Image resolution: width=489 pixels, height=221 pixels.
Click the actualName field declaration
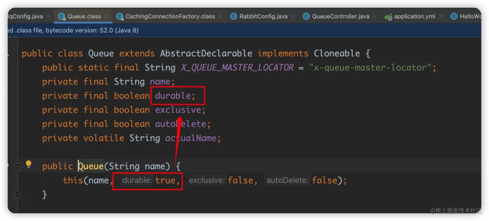191,138
